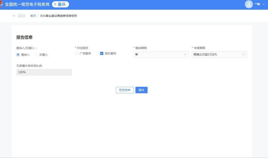Go to 首页 in the breadcrumb
Viewport: 268px width, 158px height.
point(33,16)
